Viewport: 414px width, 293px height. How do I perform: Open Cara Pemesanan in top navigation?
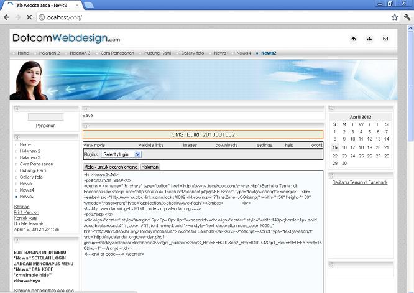[x=117, y=53]
